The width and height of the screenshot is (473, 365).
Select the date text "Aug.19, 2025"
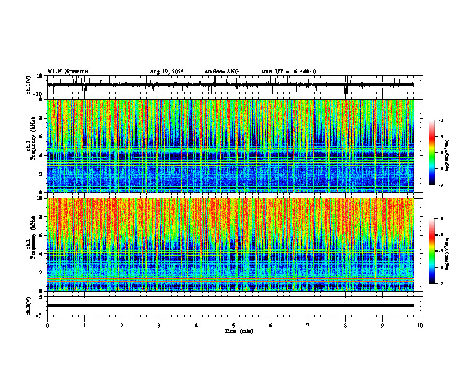167,72
